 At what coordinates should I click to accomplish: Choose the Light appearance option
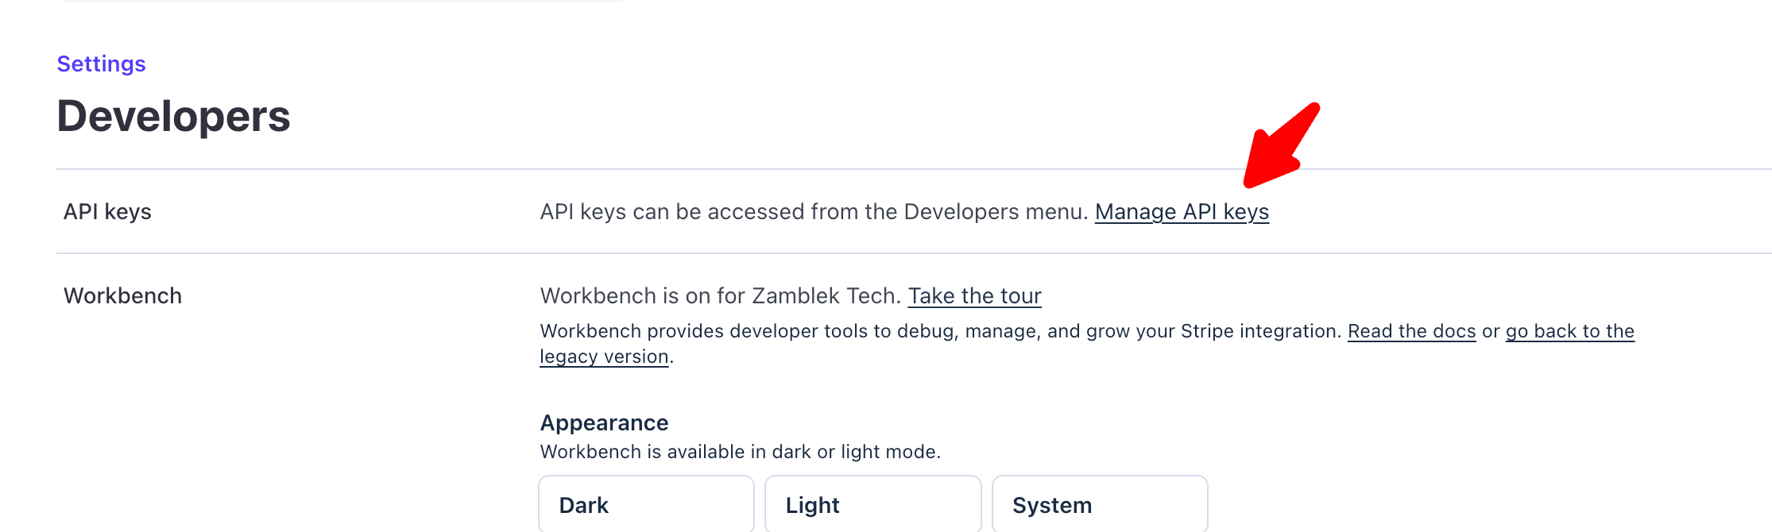(x=872, y=504)
